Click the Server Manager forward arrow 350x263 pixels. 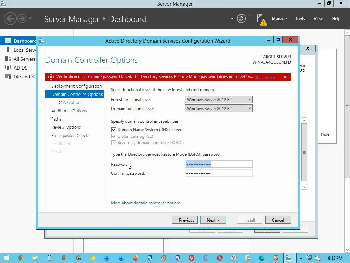click(x=22, y=19)
